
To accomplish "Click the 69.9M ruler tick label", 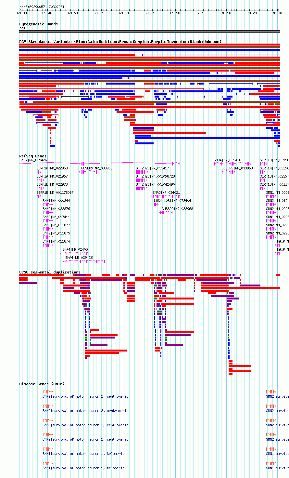I will click(x=175, y=13).
